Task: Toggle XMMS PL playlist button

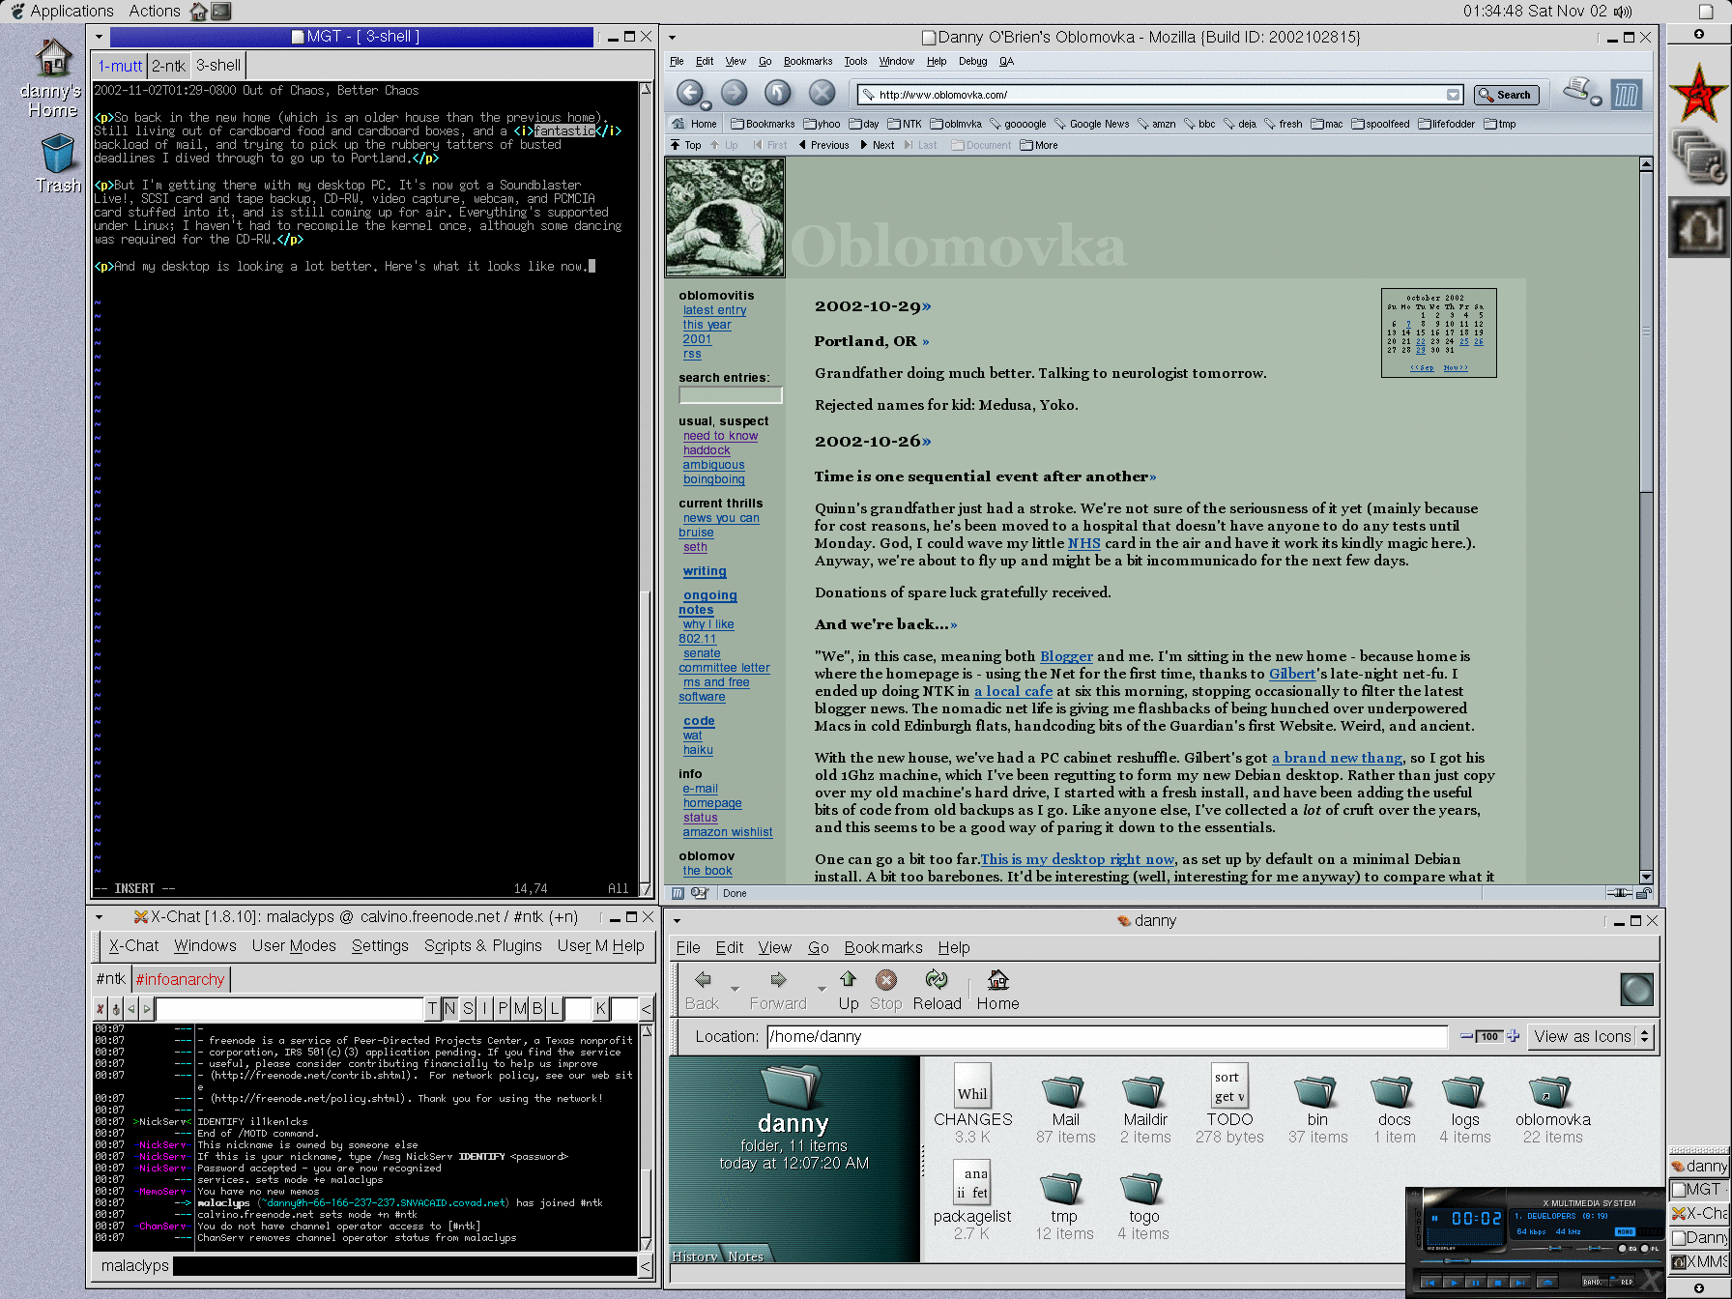Action: (x=1645, y=1249)
